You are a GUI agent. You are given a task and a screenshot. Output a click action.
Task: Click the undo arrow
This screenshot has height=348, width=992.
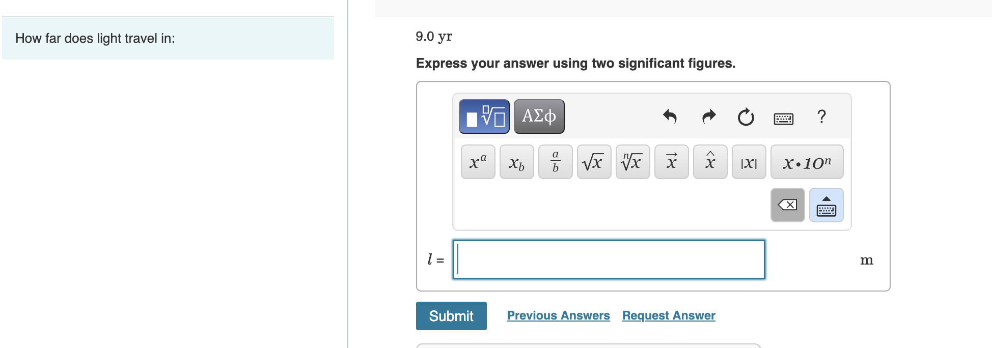(671, 117)
